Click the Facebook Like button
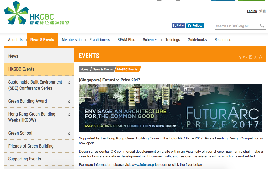The image size is (268, 169). click(x=178, y=25)
